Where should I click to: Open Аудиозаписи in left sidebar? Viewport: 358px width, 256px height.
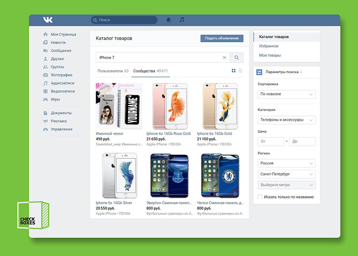[x=63, y=83]
